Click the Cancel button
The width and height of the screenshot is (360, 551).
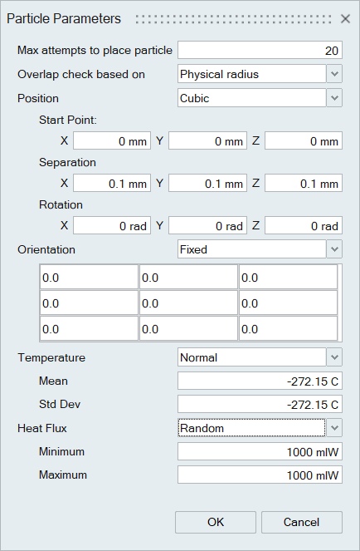point(301,522)
